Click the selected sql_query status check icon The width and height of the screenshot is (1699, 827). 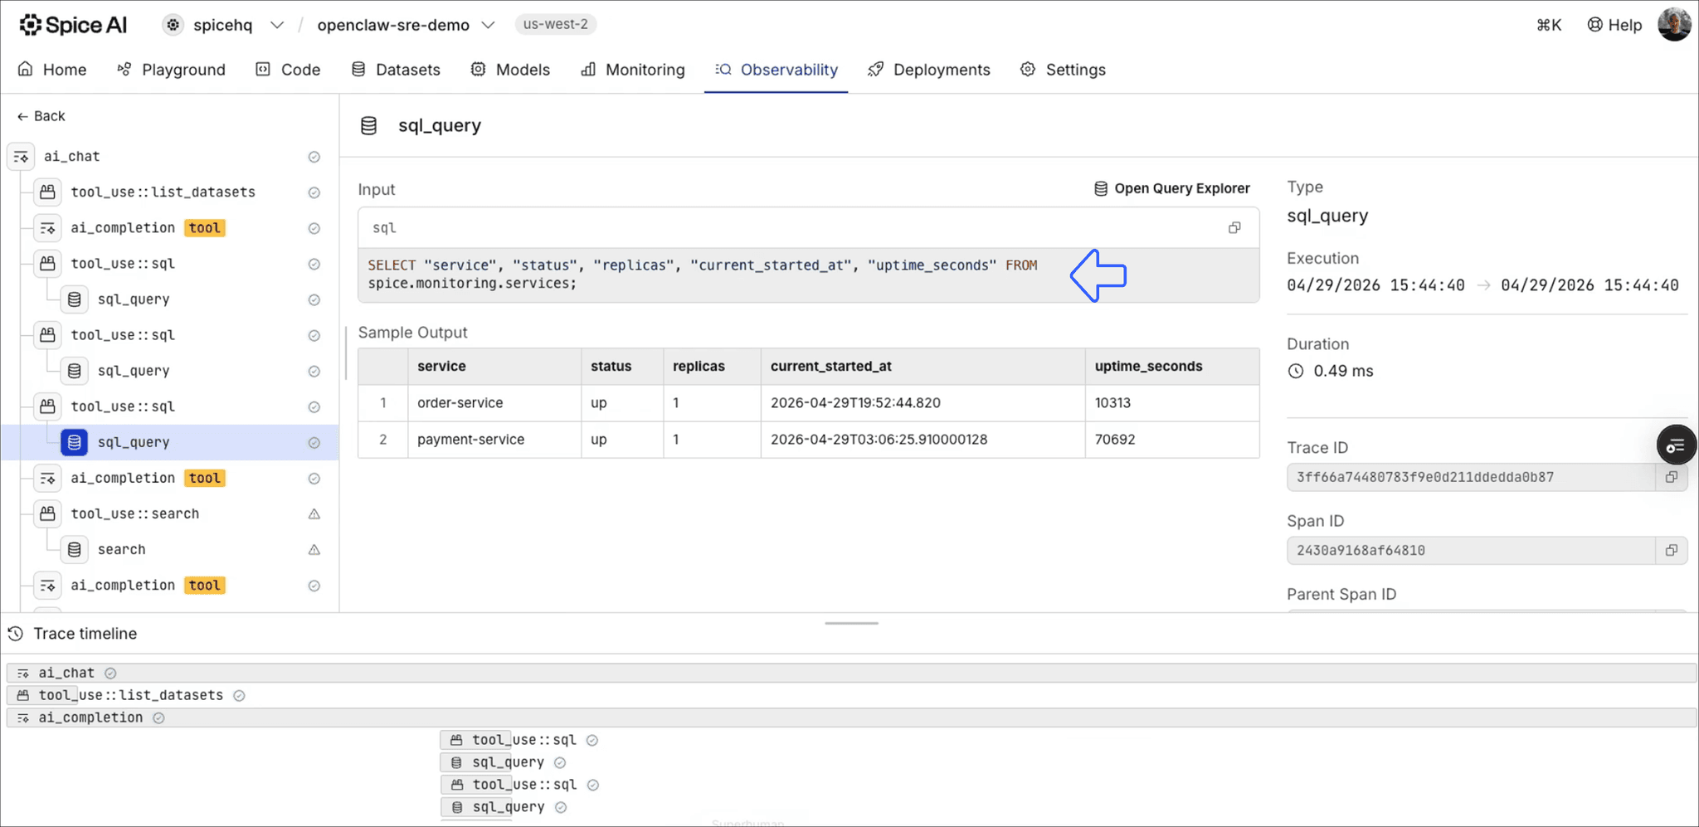(x=314, y=442)
